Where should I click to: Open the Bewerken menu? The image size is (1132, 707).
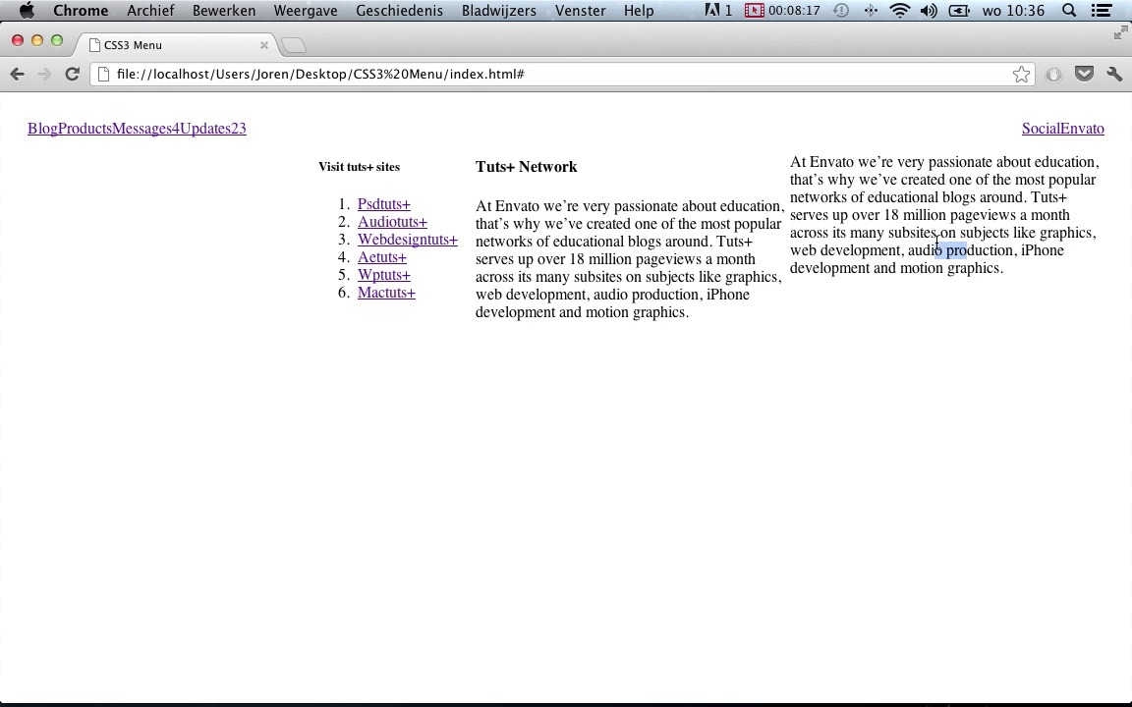pos(224,10)
